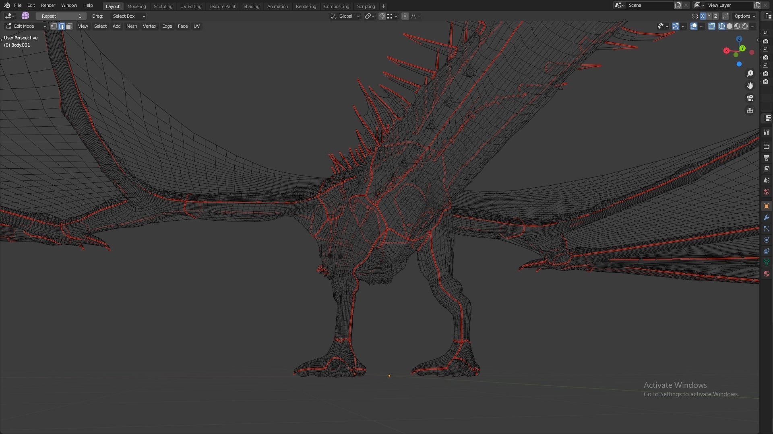Toggle X mirror axis button
The height and width of the screenshot is (434, 773).
tap(703, 16)
